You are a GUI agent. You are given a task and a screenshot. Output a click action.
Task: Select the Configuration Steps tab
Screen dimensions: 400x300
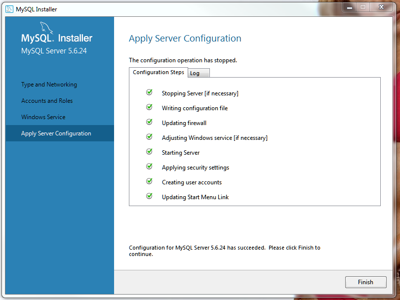[x=159, y=72]
